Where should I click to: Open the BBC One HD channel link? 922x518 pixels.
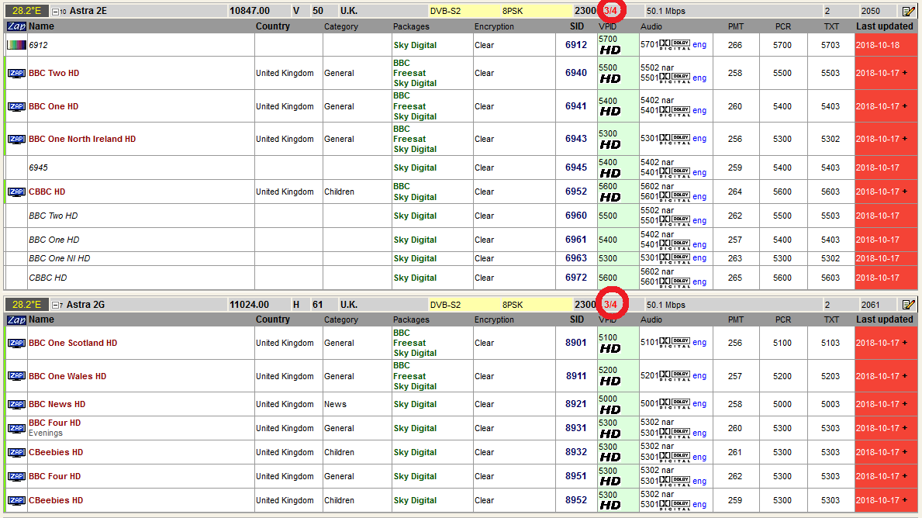click(54, 106)
